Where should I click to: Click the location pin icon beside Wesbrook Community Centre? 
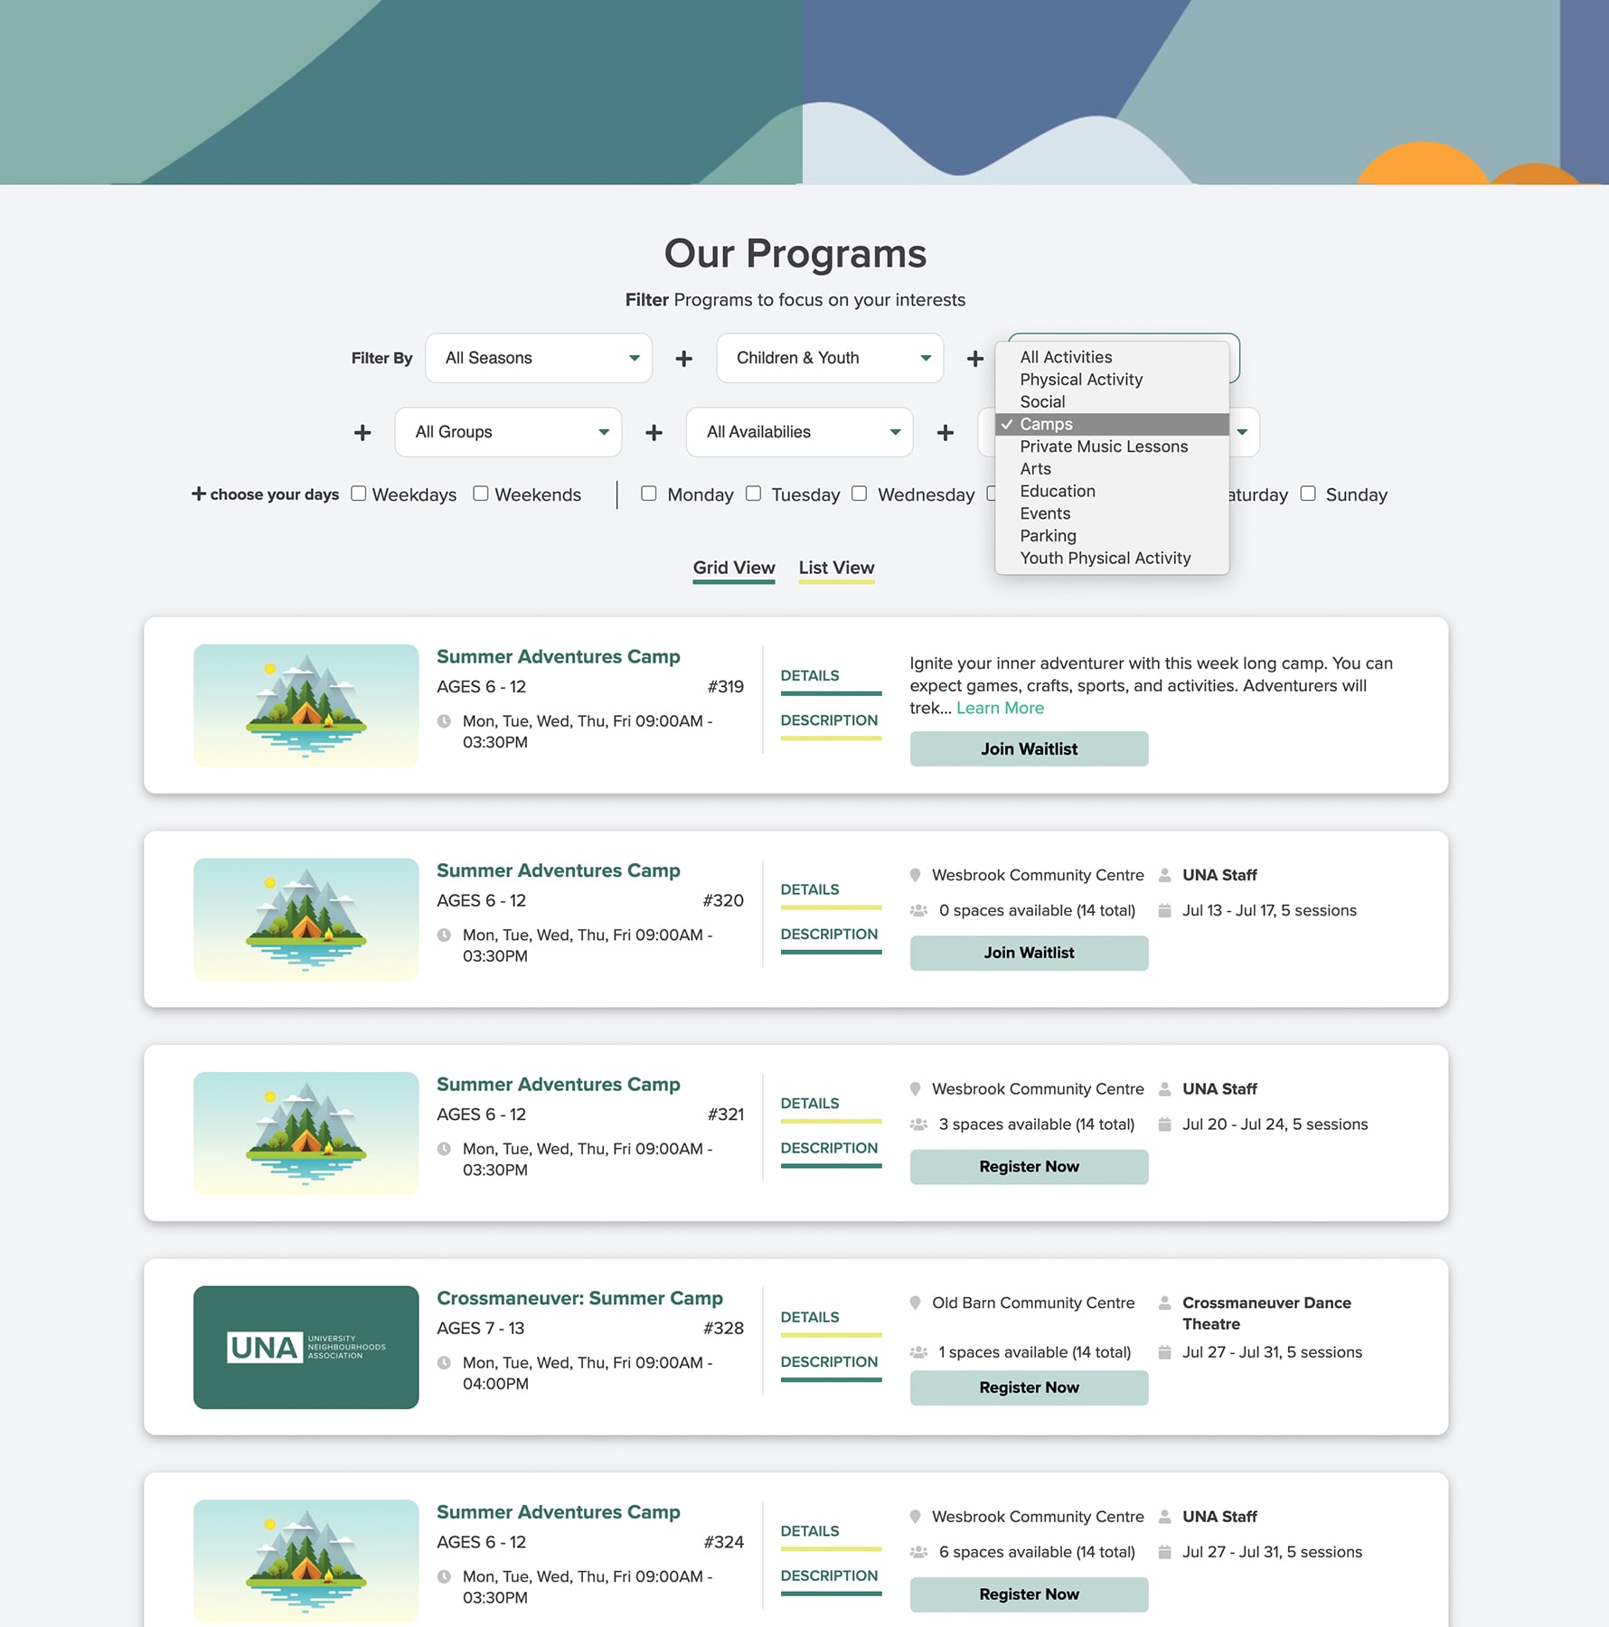tap(914, 875)
